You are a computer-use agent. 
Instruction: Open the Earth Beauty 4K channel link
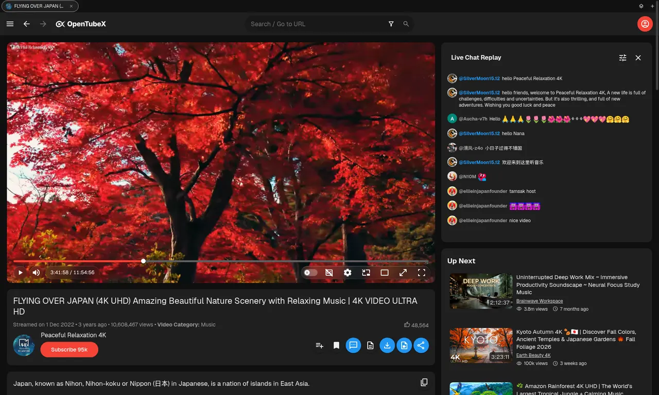click(533, 355)
